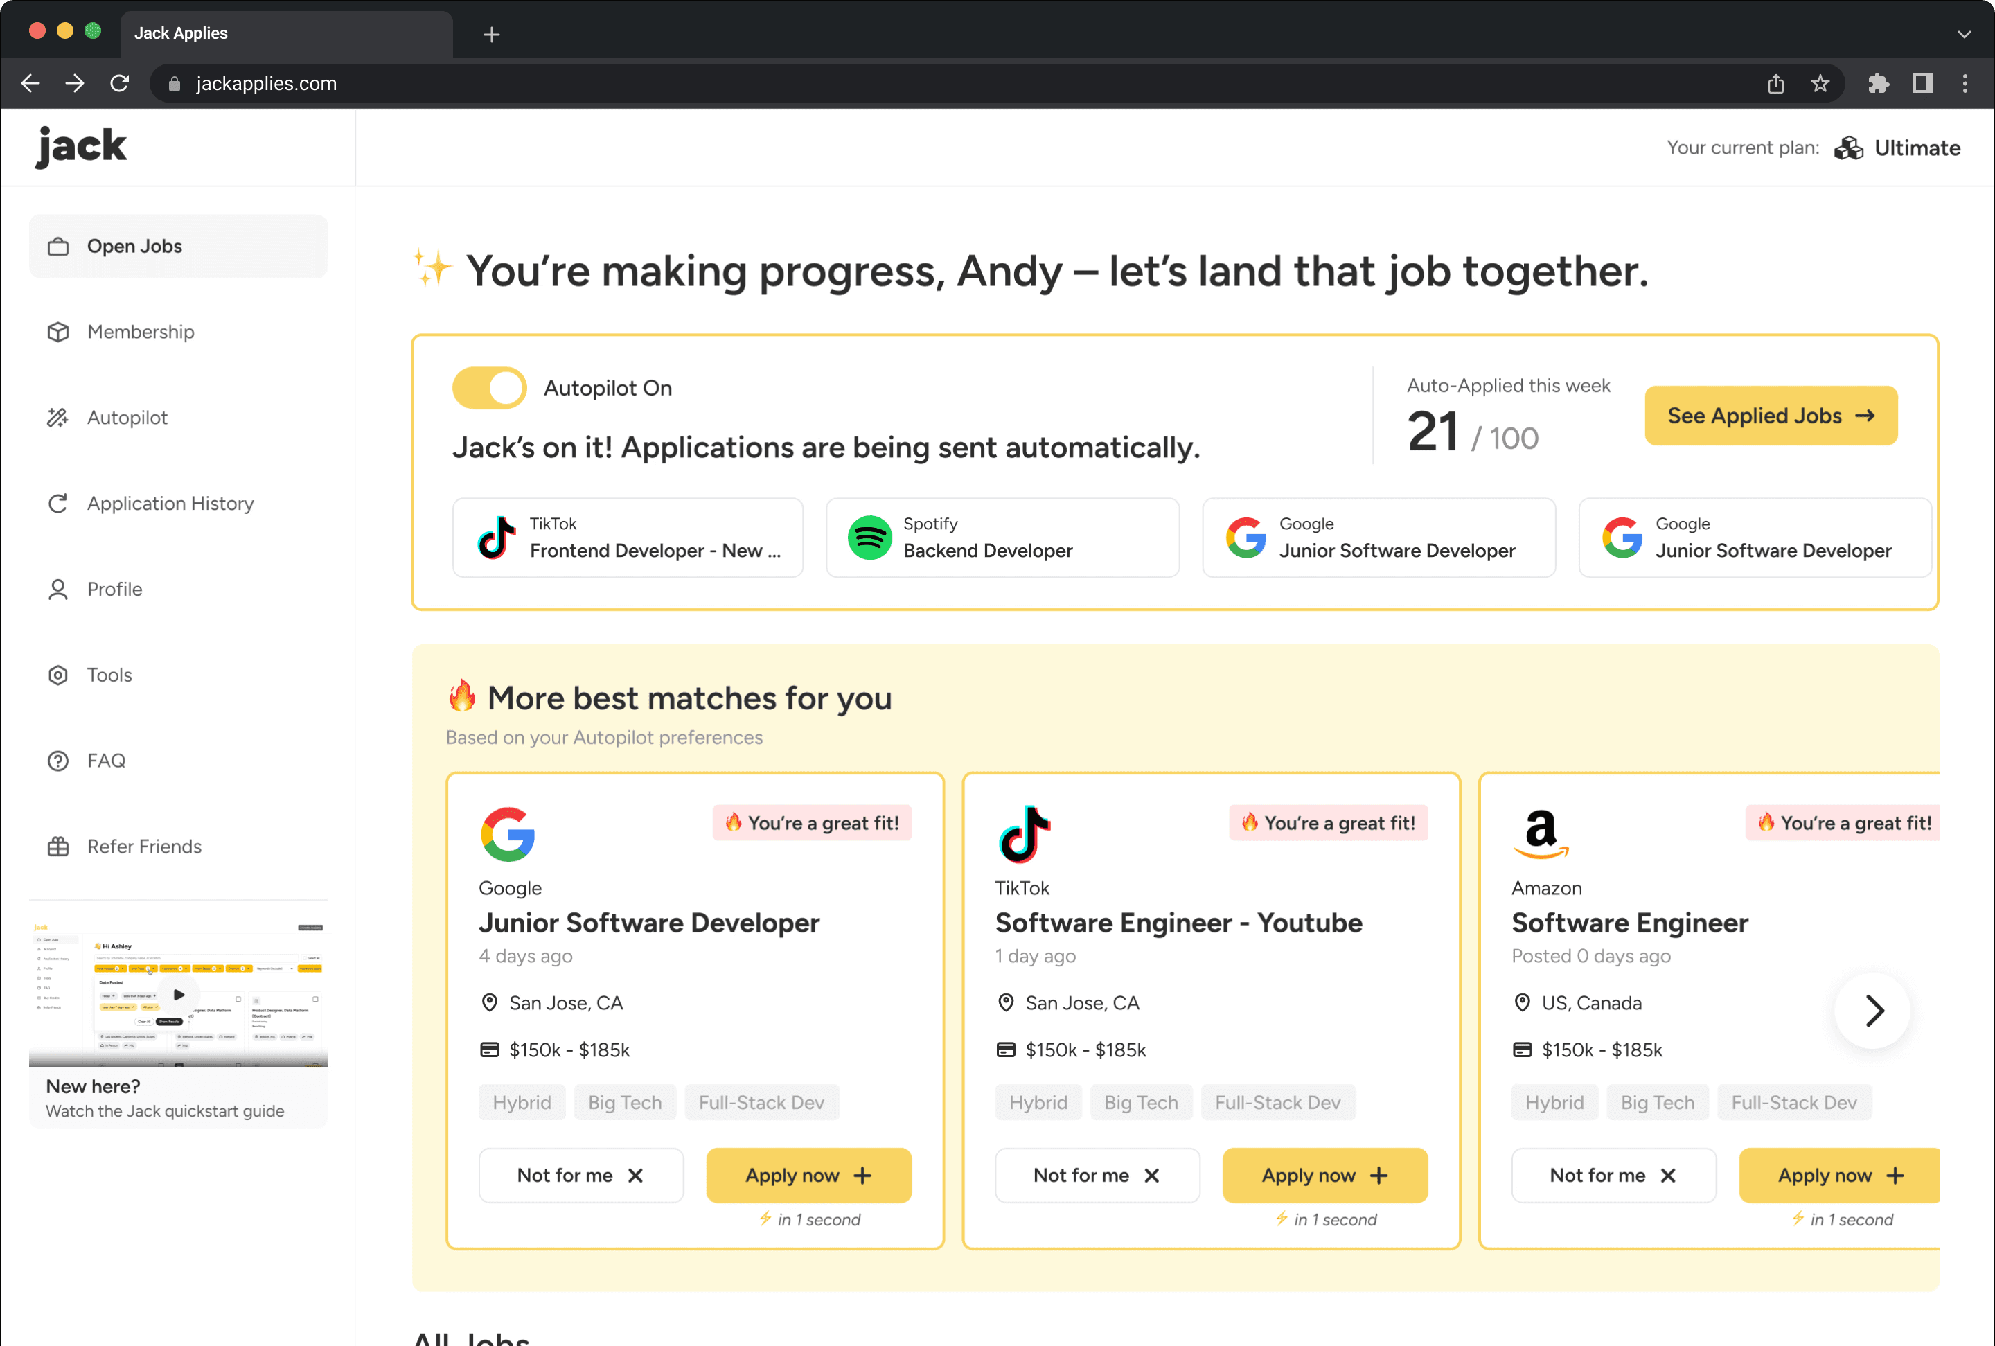Toggle the Autopilot On switch
This screenshot has width=1995, height=1346.
click(489, 388)
